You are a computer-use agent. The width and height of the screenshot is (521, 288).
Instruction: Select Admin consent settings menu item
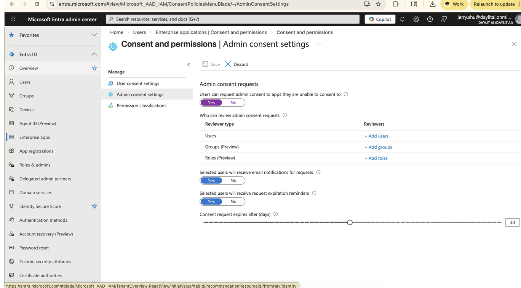[x=147, y=94]
